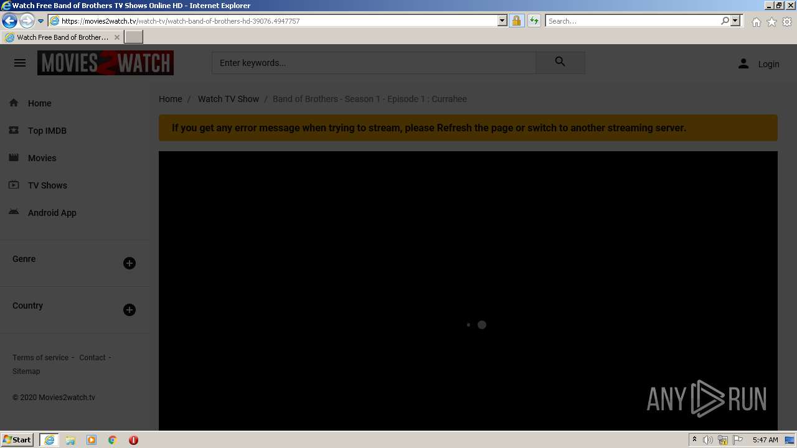Image resolution: width=797 pixels, height=448 pixels.
Task: Open search provider dropdown arrow
Action: coord(735,21)
